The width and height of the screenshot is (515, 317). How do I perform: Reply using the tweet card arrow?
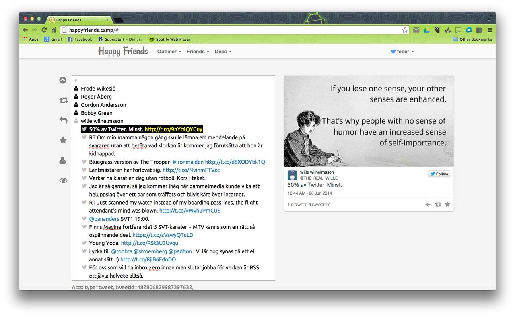tap(428, 205)
